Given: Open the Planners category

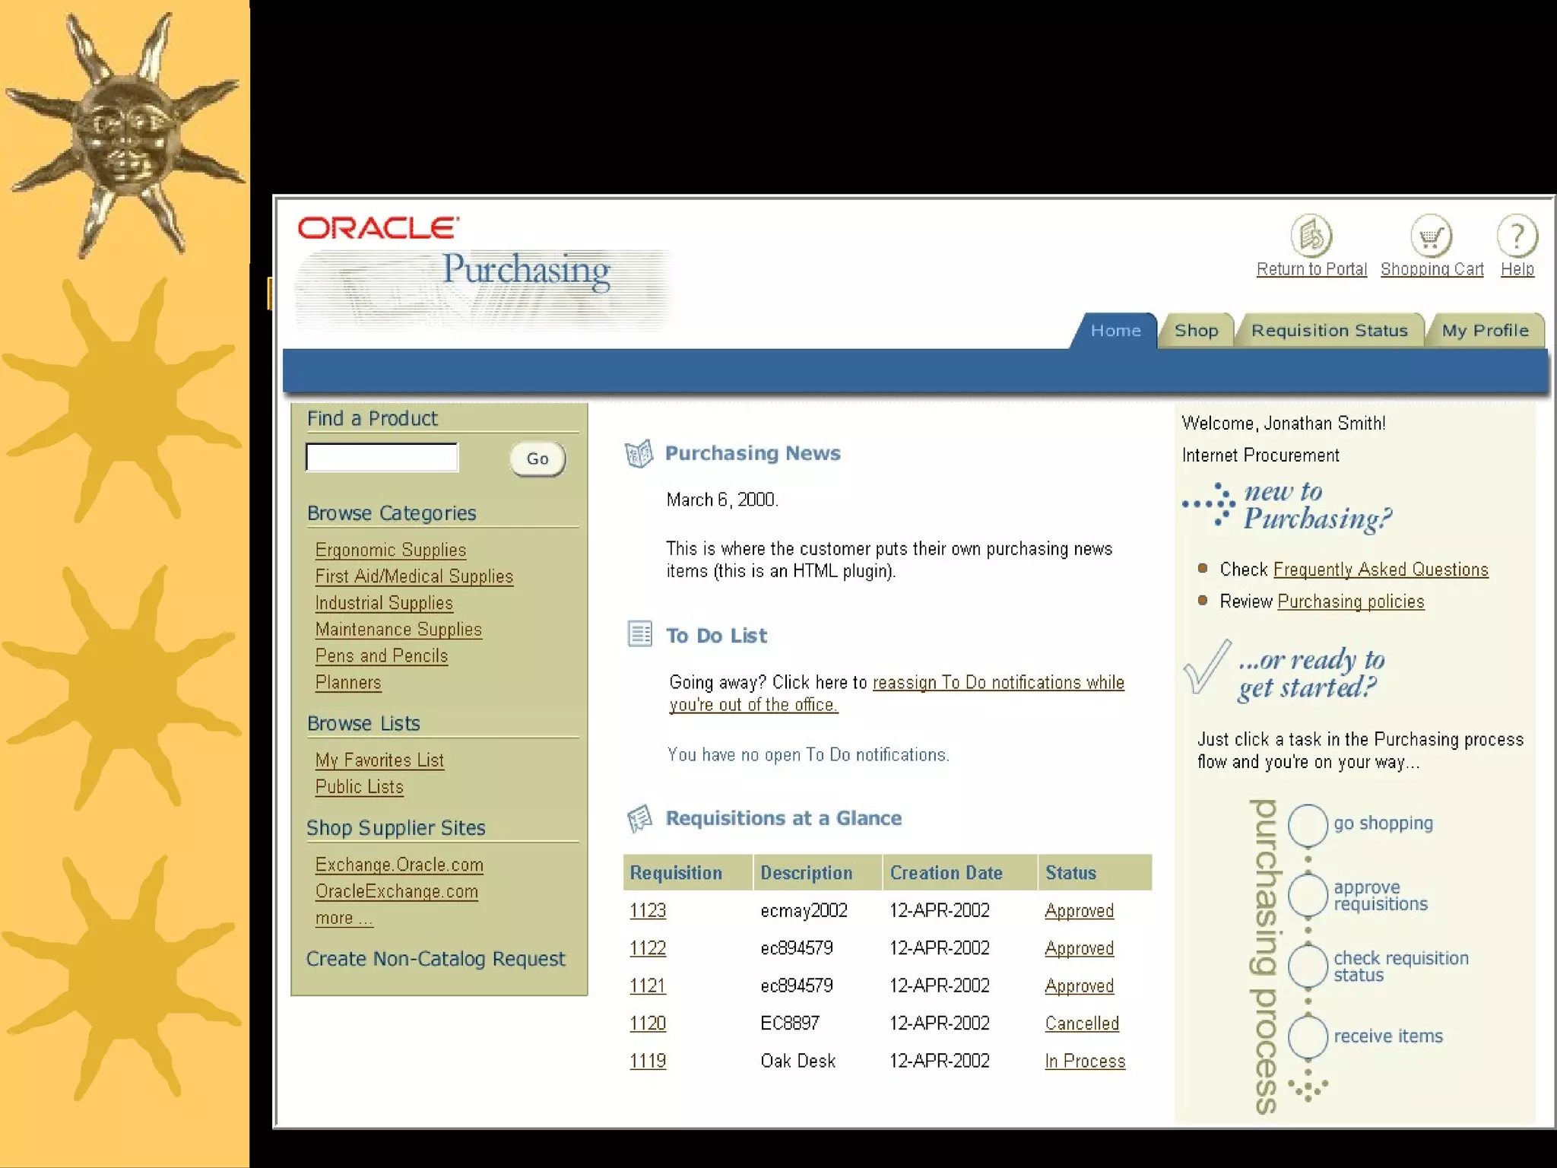Looking at the screenshot, I should pos(348,682).
